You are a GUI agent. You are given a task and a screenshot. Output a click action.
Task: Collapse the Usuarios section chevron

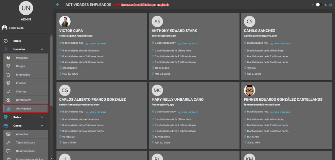(42, 49)
